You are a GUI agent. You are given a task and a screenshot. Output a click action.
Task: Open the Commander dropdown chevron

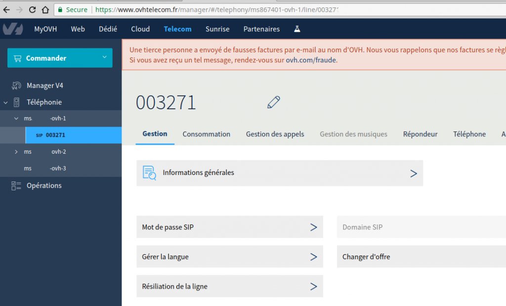pos(104,58)
